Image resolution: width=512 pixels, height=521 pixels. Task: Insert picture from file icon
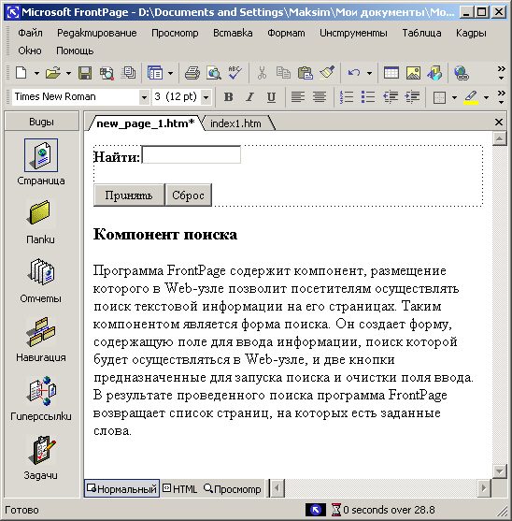pyautogui.click(x=413, y=73)
